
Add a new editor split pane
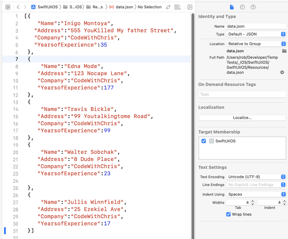pos(190,7)
